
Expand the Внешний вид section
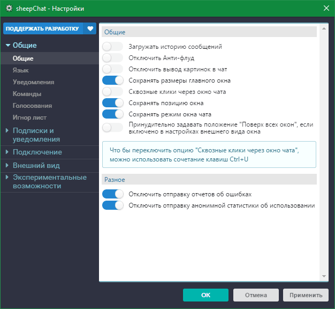coord(7,165)
